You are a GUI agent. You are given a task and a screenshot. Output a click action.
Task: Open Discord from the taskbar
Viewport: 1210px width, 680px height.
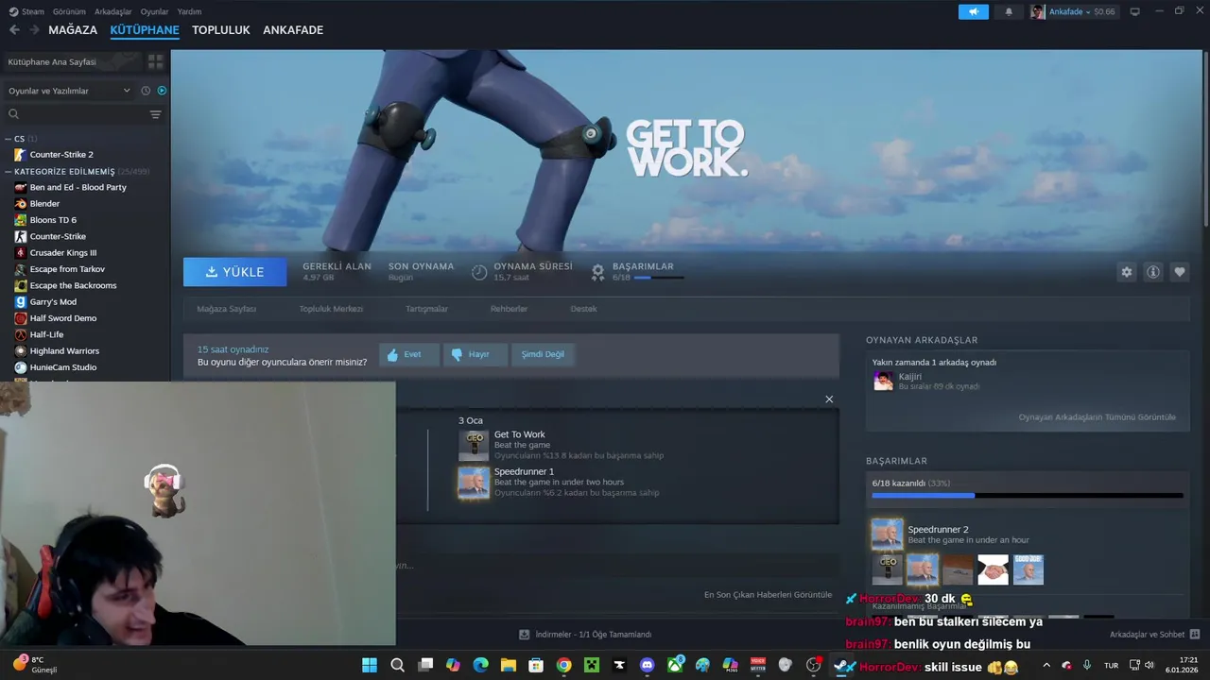click(647, 665)
